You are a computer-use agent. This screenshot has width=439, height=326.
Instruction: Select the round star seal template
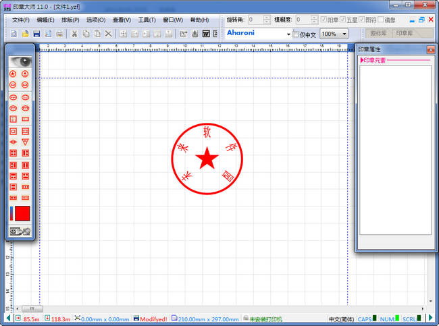pos(13,74)
